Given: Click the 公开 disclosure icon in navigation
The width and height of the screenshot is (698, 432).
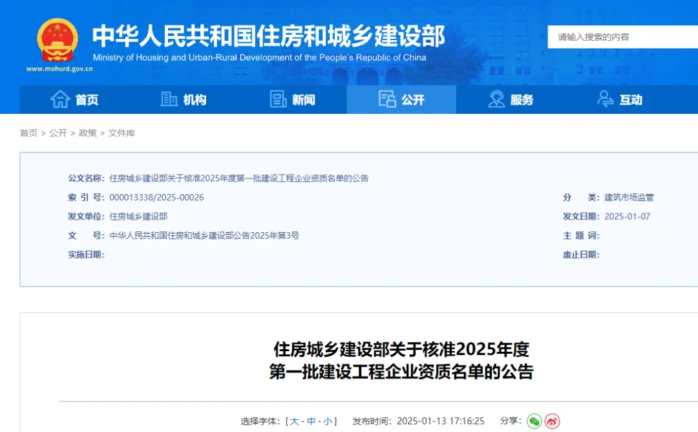Looking at the screenshot, I should (388, 99).
